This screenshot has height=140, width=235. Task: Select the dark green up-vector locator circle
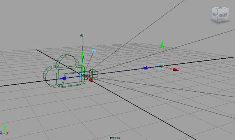82,36
